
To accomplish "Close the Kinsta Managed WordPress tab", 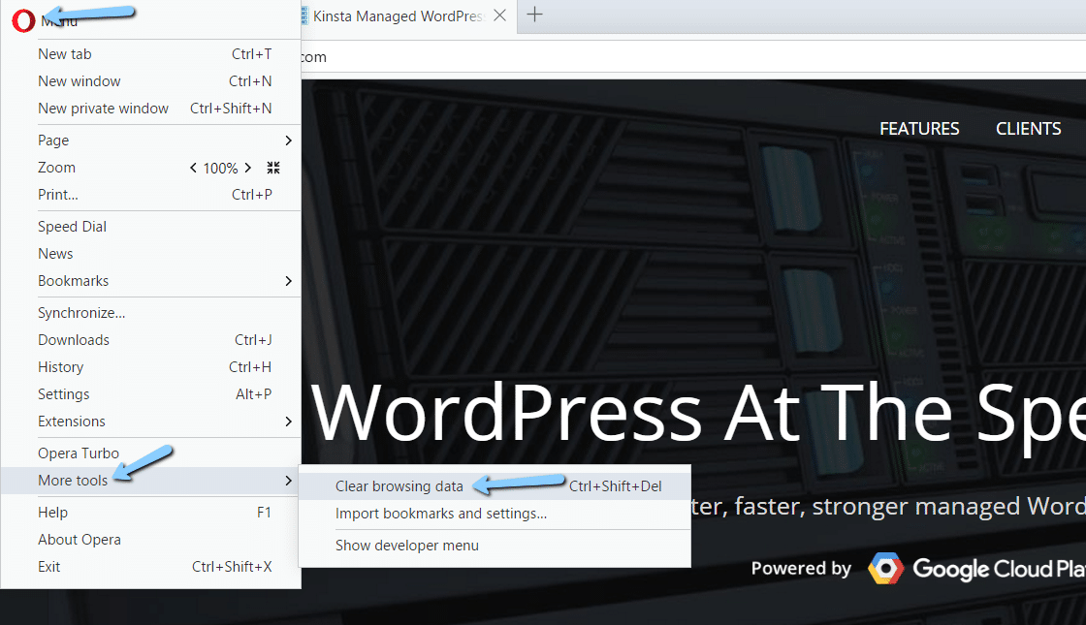I will tap(499, 16).
